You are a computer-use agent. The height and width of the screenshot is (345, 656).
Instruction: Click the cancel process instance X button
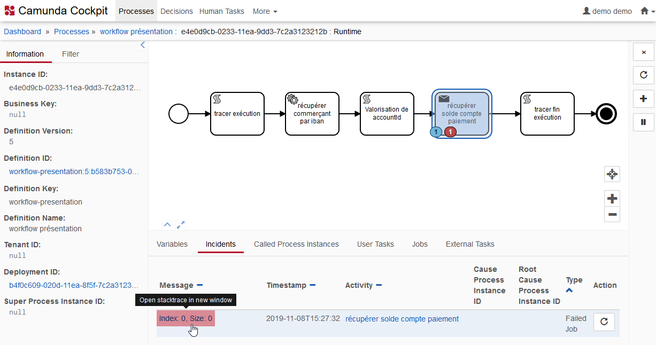643,52
